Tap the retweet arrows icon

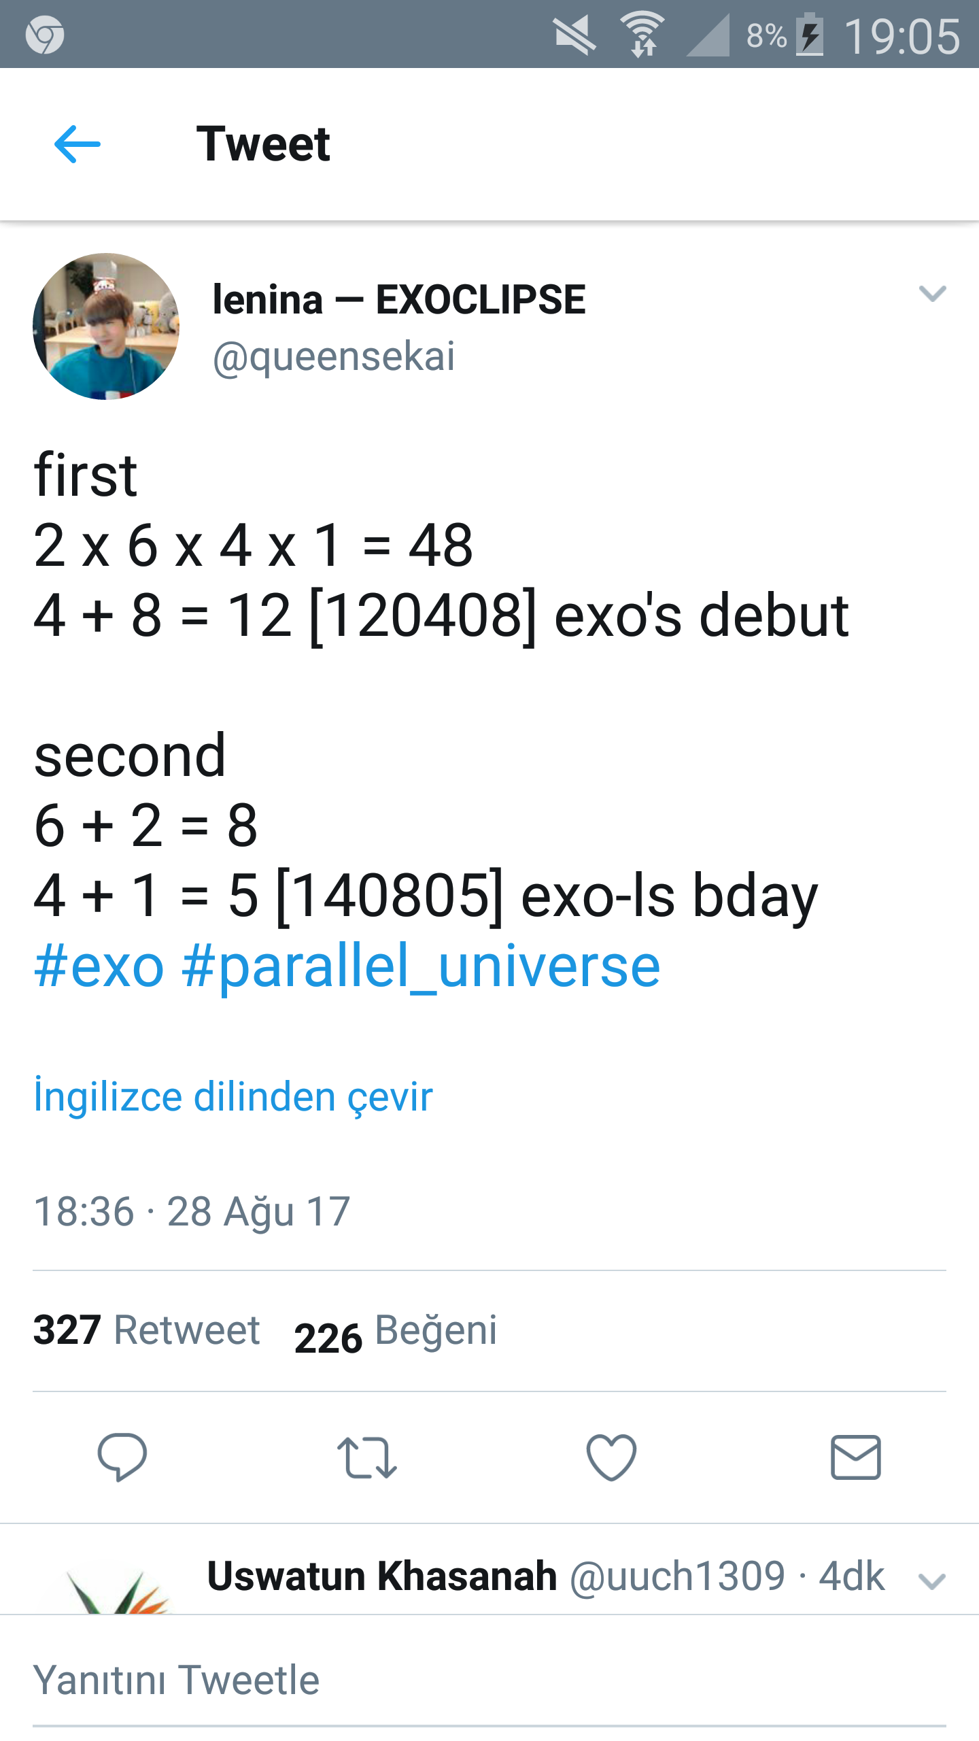click(366, 1457)
